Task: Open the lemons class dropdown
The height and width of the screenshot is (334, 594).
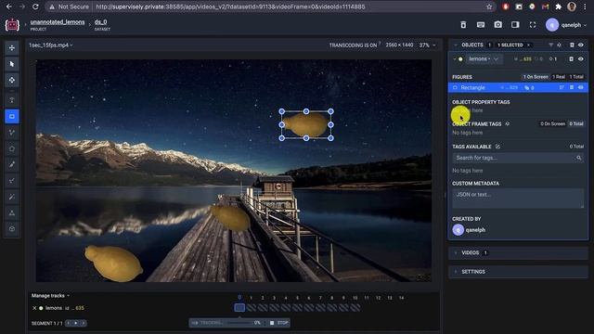Action: tap(484, 59)
